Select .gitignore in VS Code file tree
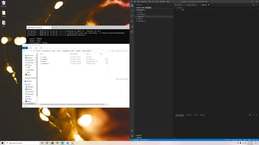Image resolution: width=259 pixels, height=145 pixels. coord(140,17)
